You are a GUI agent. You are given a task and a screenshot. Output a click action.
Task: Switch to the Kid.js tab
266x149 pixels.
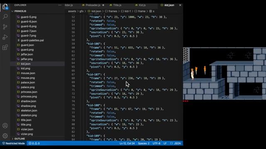point(140,5)
